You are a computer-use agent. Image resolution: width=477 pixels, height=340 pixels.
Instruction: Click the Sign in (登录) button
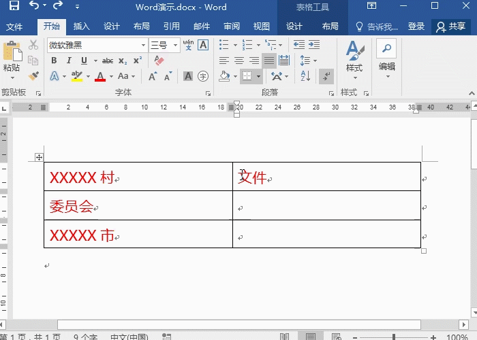[416, 27]
